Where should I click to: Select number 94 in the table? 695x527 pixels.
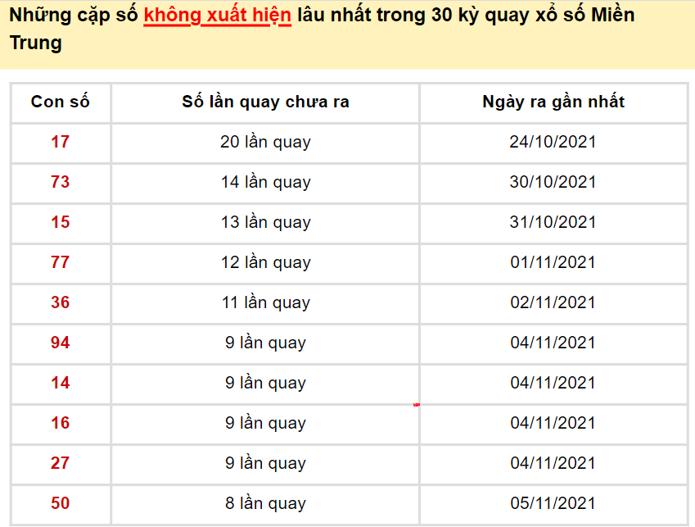tap(61, 343)
